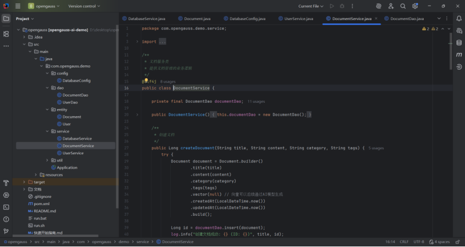Switch to the DocumentDao.java tab
This screenshot has width=465, height=247.
[404, 18]
